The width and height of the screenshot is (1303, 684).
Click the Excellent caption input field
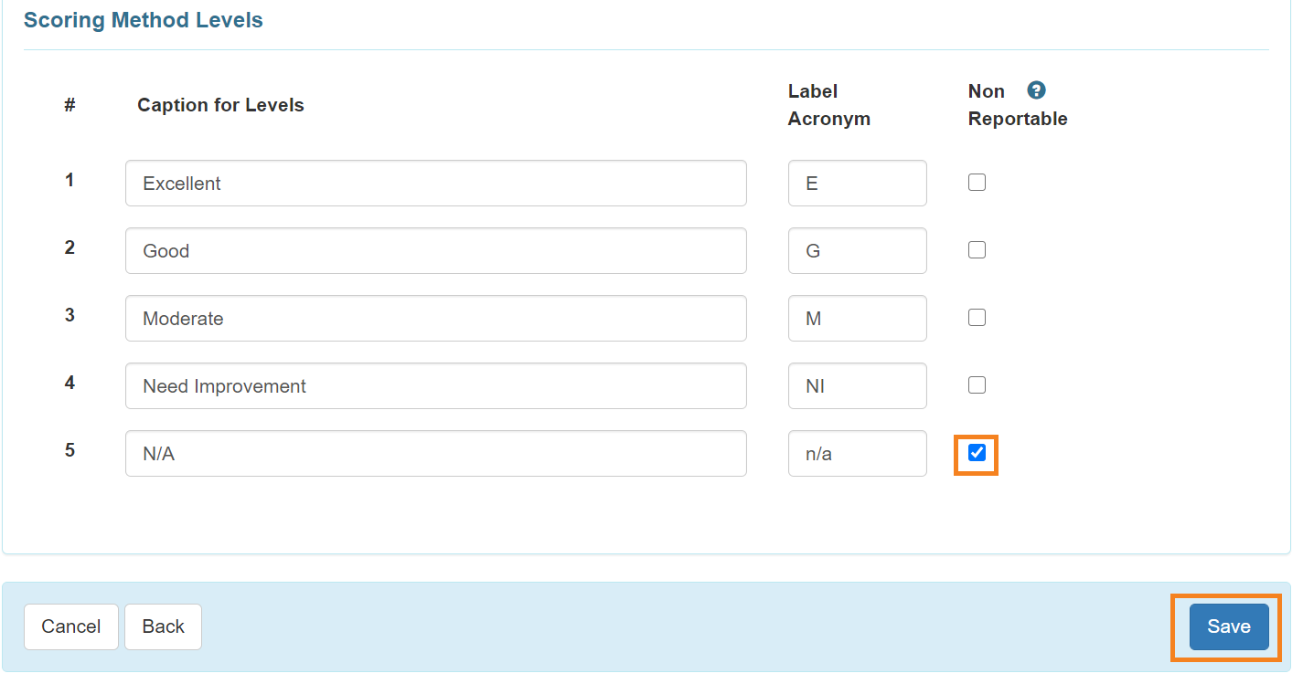point(435,184)
